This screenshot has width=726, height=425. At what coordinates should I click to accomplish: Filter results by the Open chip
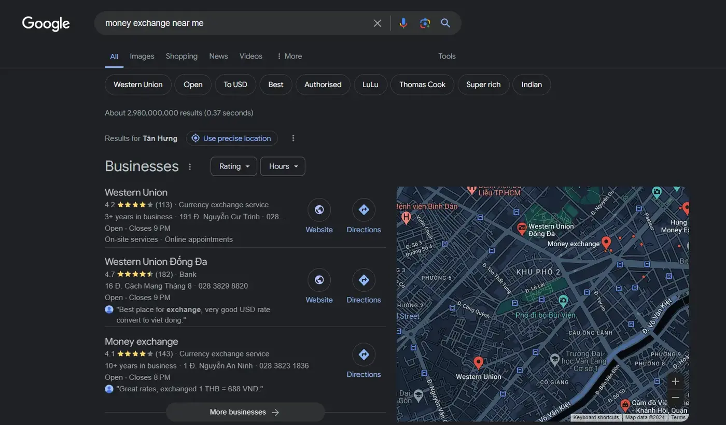[x=193, y=84]
